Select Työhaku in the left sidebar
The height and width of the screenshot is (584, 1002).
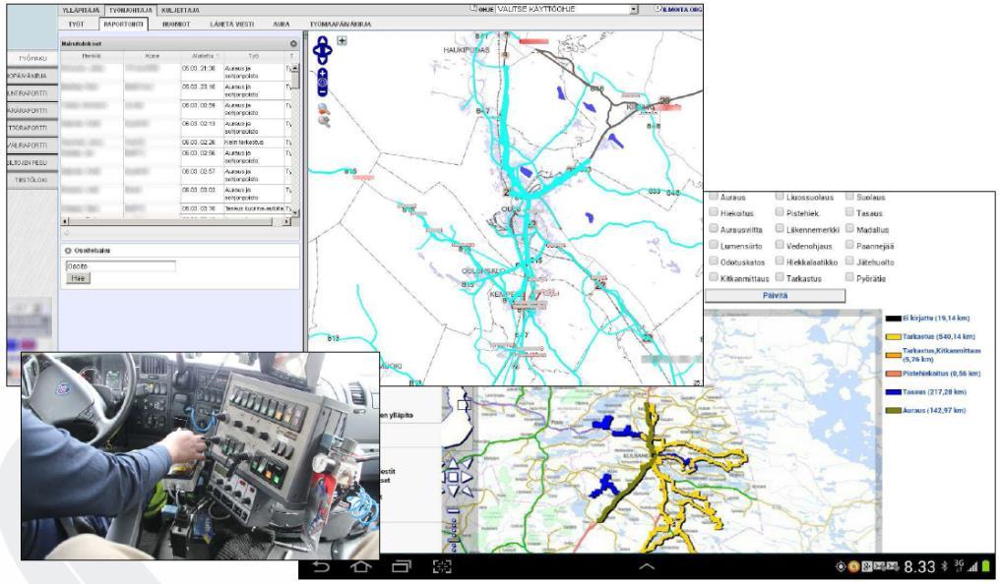(31, 58)
